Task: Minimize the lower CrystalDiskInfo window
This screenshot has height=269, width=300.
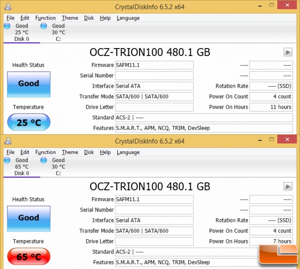Action: (x=260, y=140)
